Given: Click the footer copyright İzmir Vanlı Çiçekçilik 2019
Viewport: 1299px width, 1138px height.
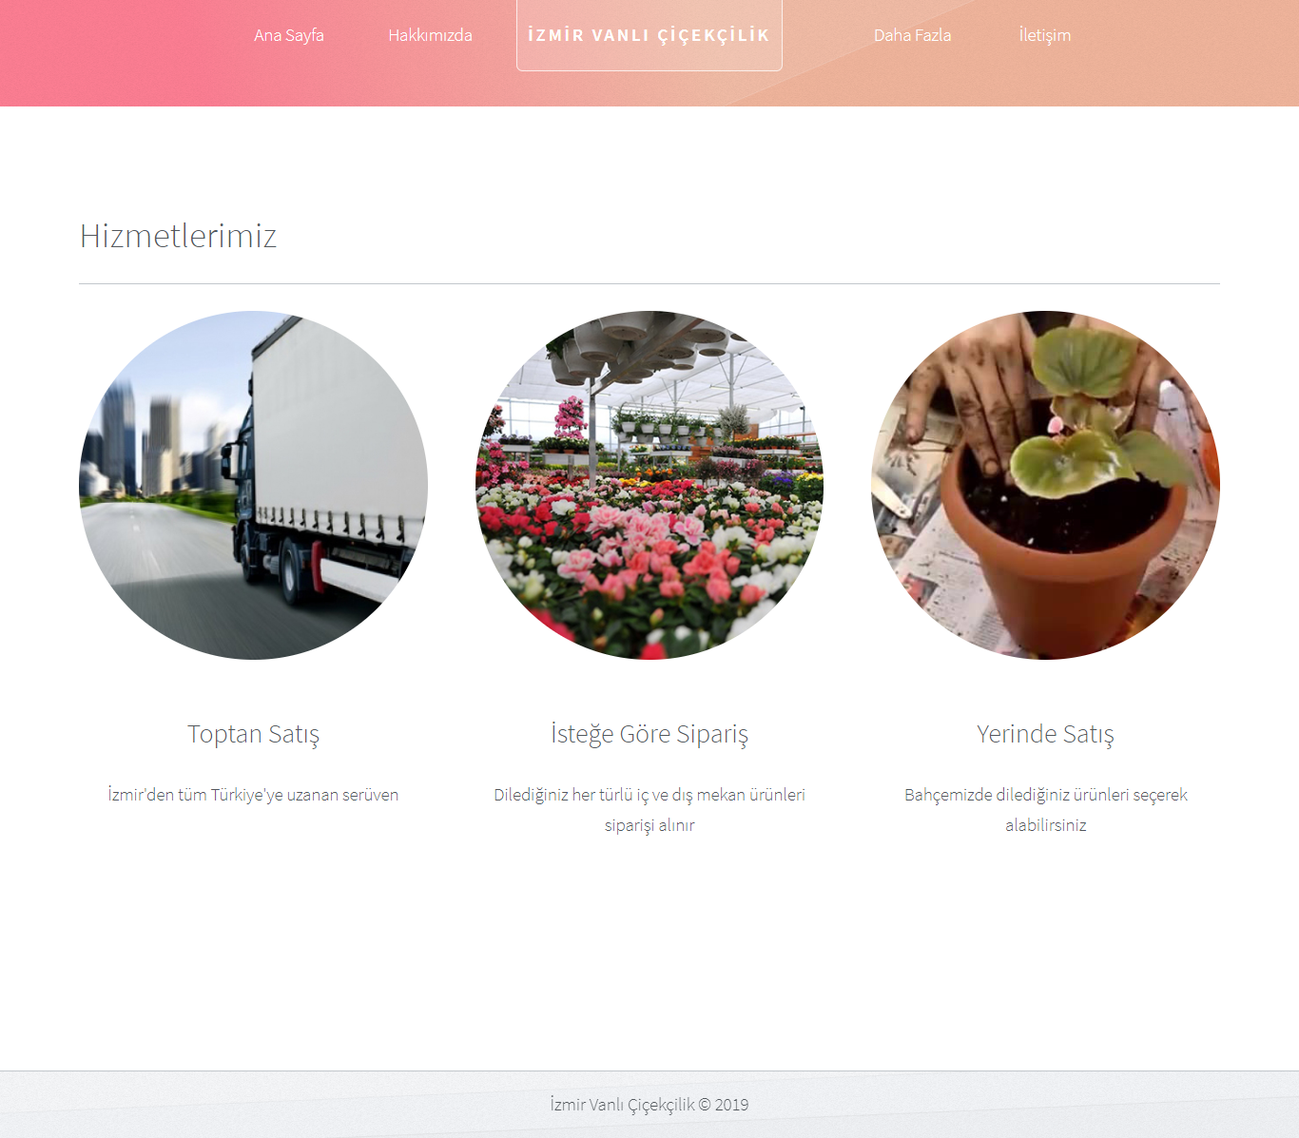Looking at the screenshot, I should pos(649,1105).
